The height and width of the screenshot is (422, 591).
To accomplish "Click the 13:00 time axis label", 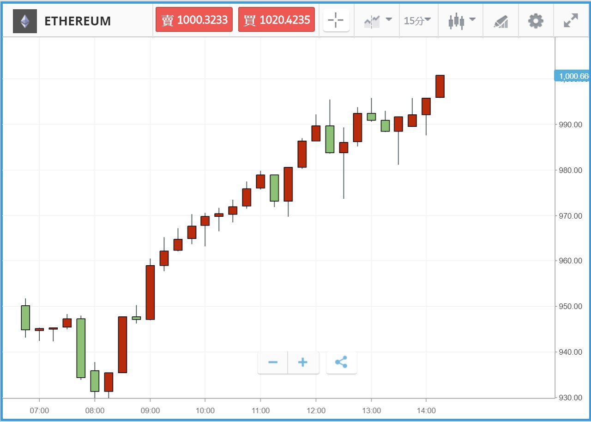I will (x=371, y=410).
